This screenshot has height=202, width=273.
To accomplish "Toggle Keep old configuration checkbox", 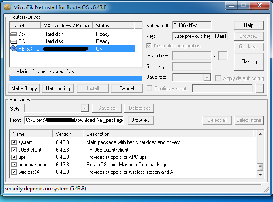I will pyautogui.click(x=149, y=46).
